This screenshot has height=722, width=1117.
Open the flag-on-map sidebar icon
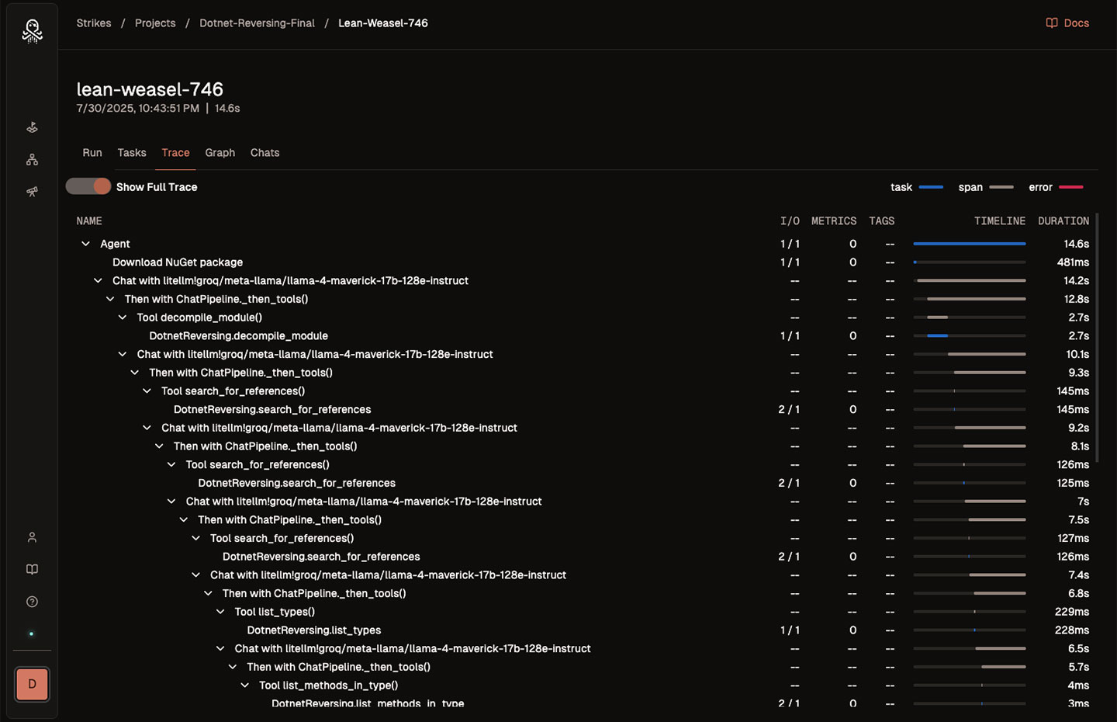32,127
